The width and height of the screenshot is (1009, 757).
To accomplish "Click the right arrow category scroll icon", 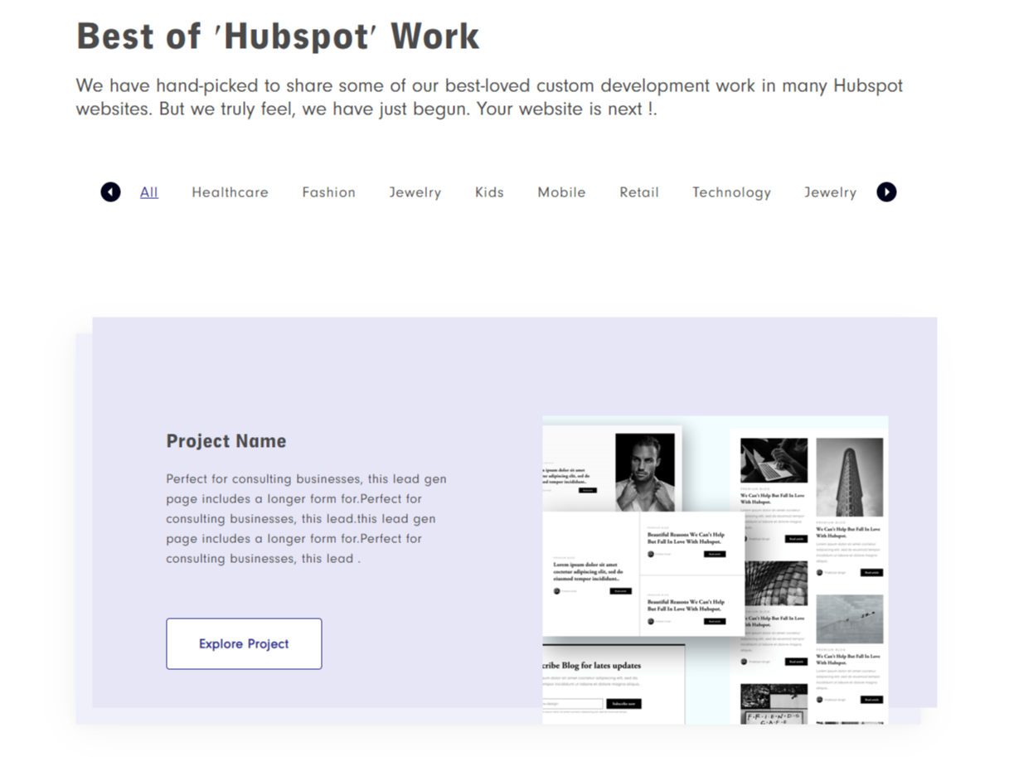I will [886, 192].
